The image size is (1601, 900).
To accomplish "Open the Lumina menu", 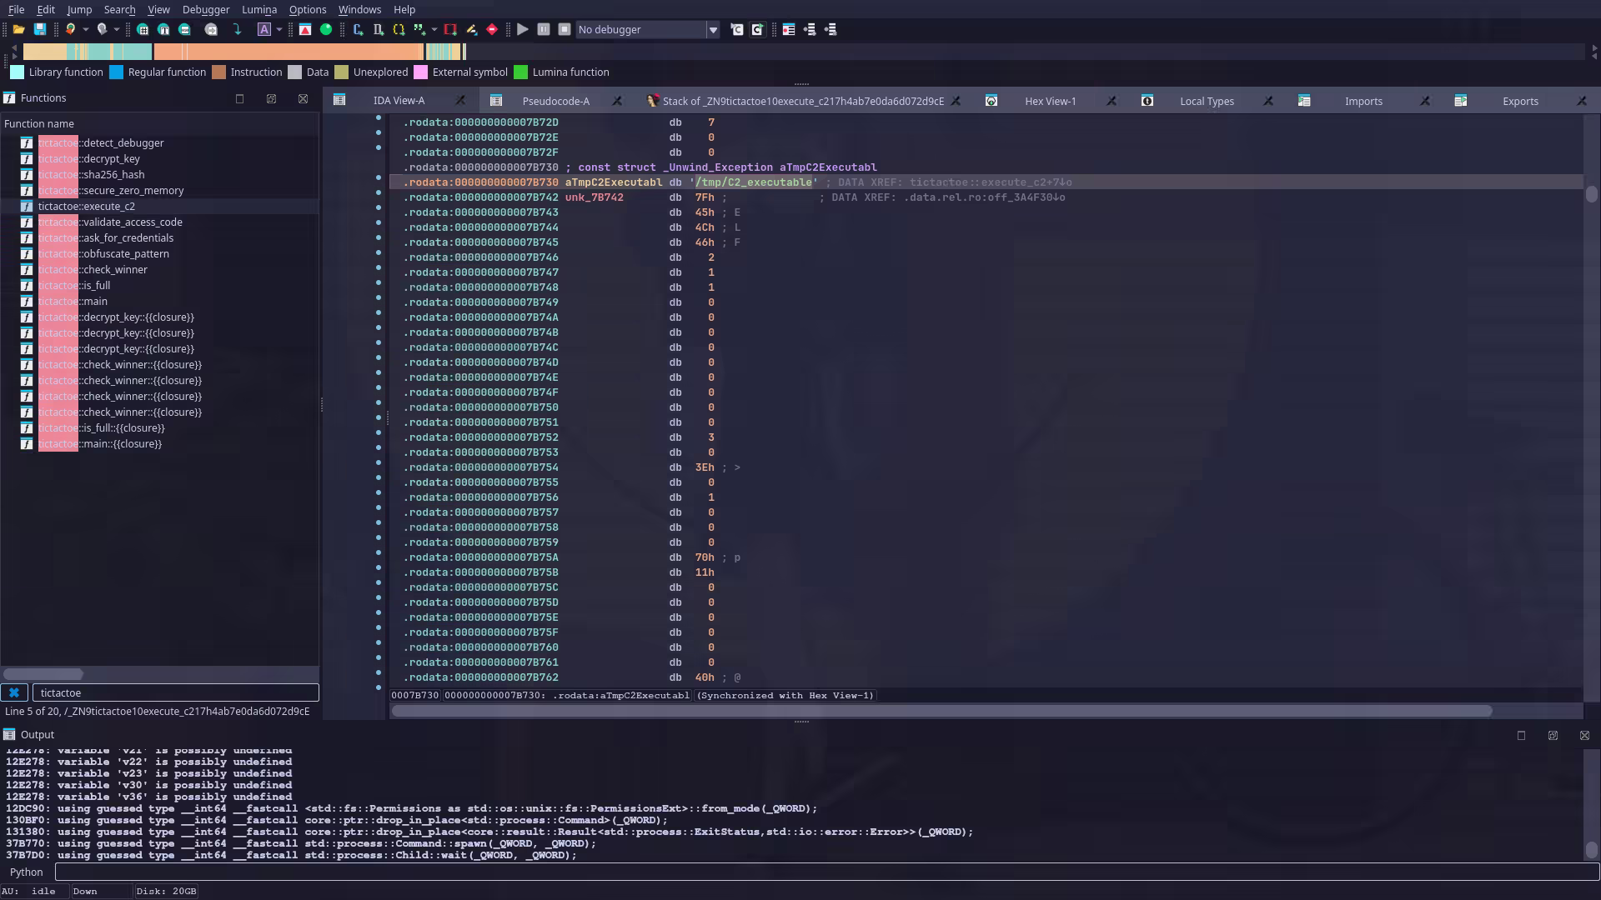I will [x=259, y=9].
